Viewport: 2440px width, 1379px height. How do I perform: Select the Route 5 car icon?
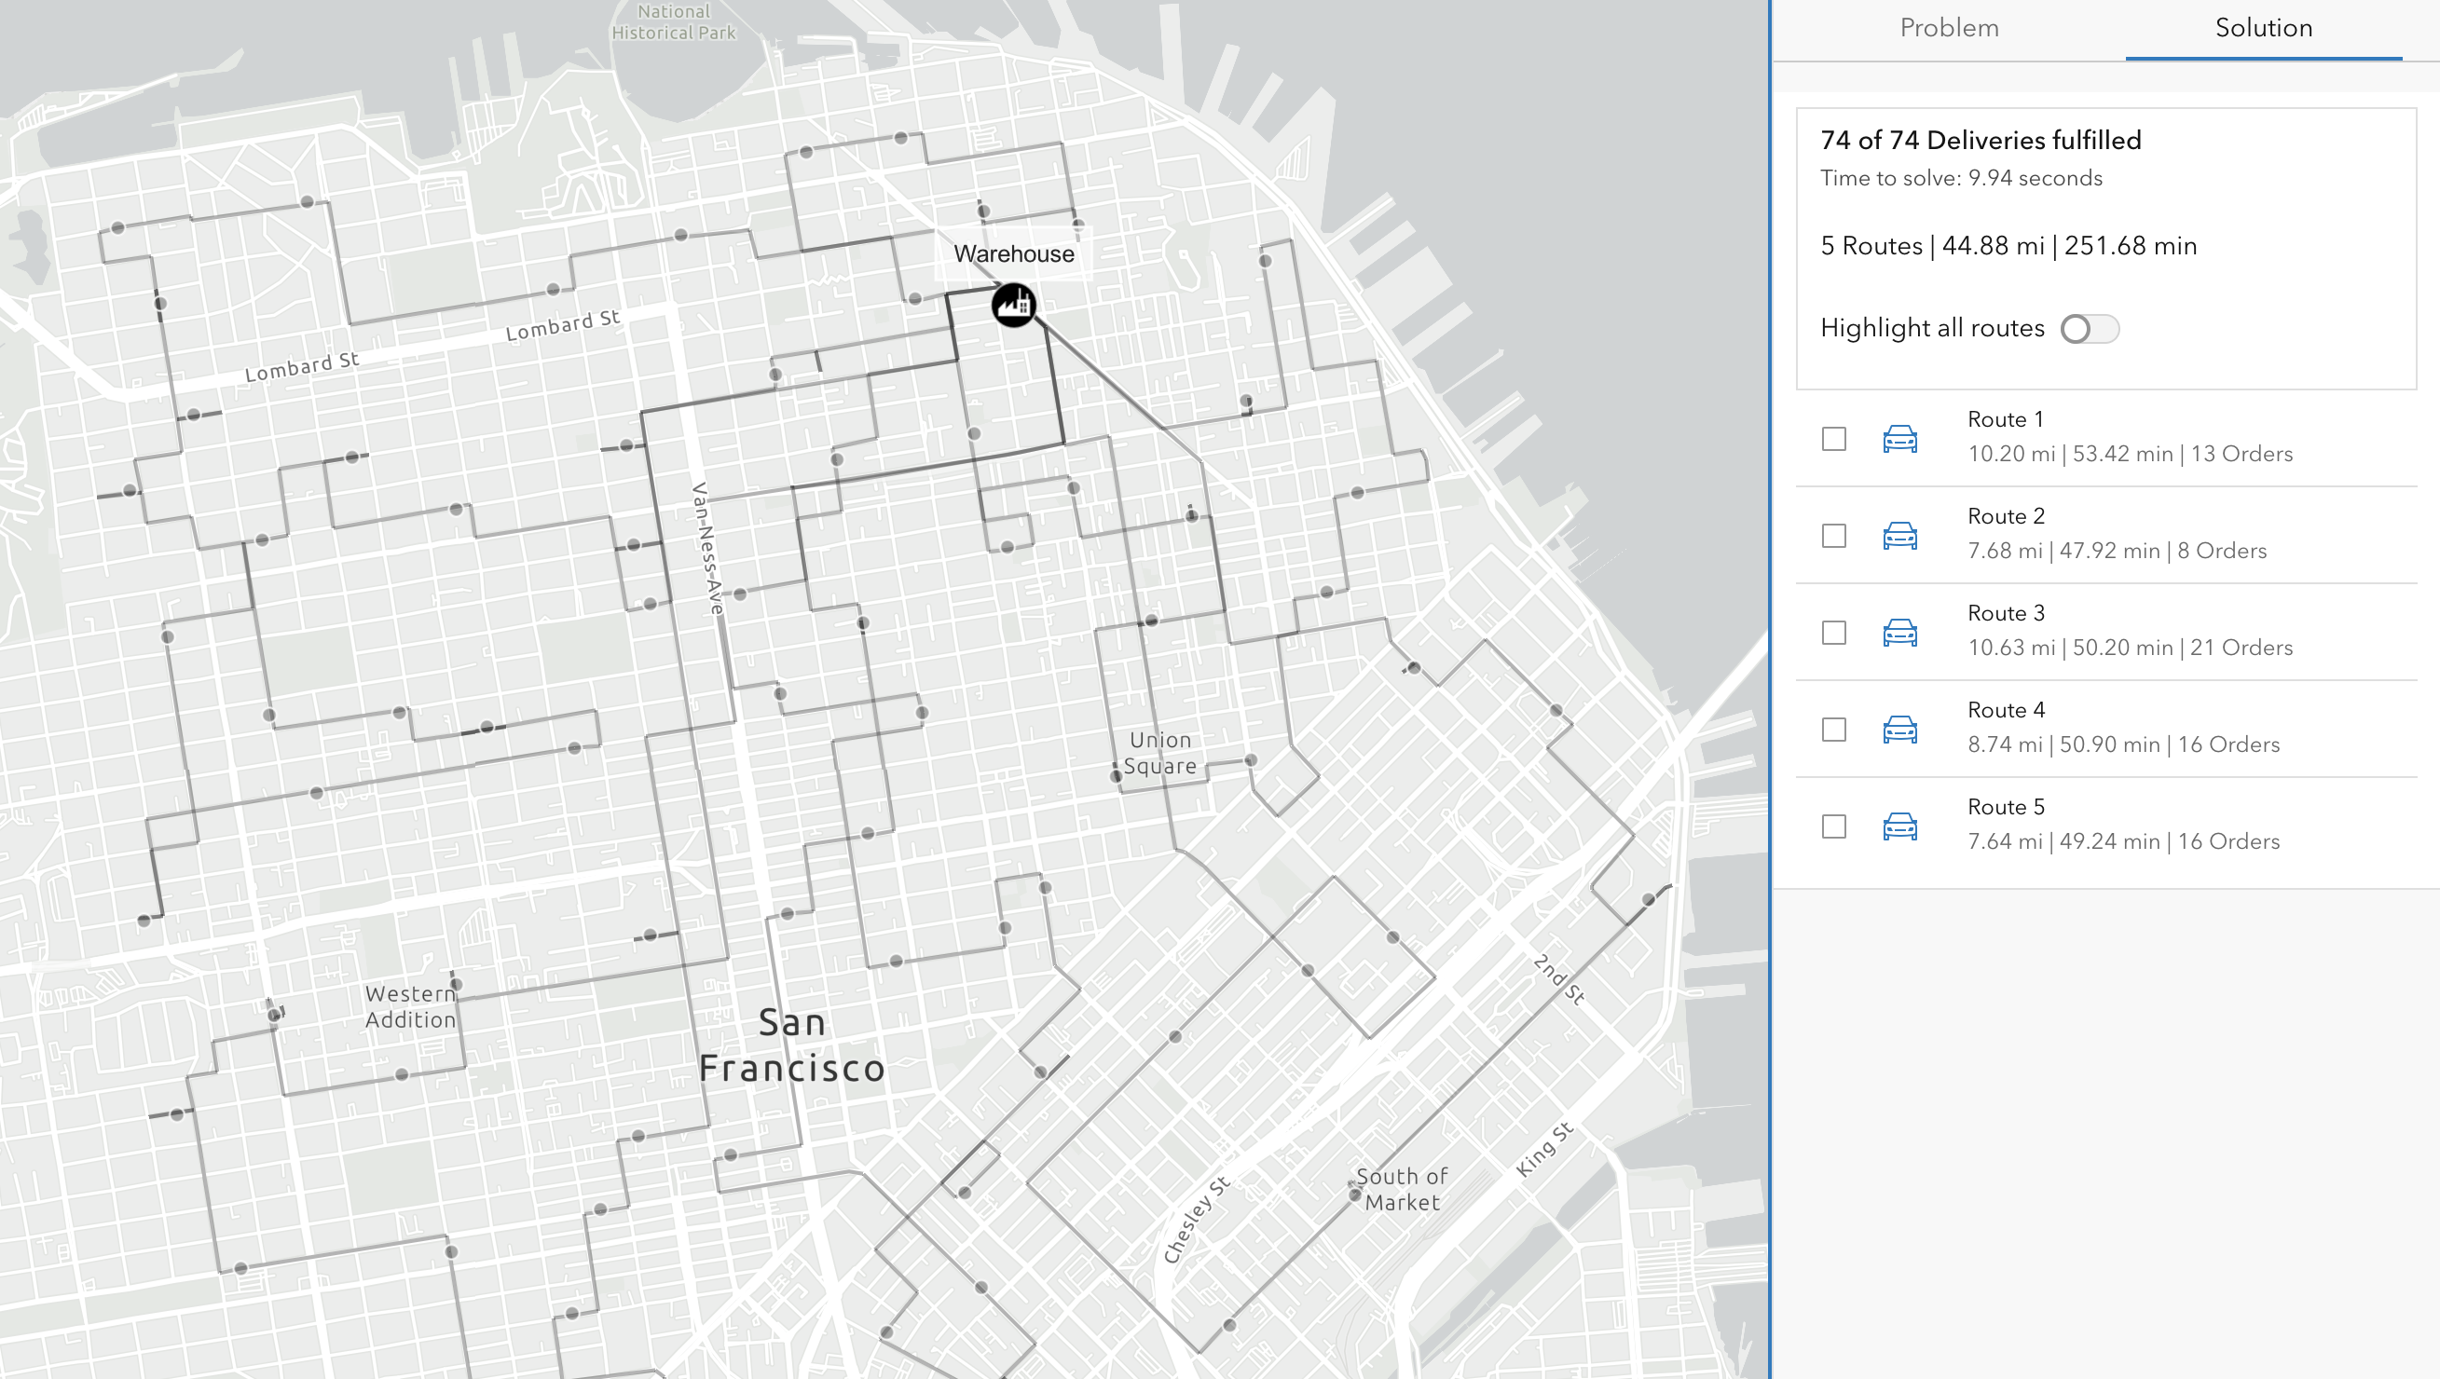1901,825
